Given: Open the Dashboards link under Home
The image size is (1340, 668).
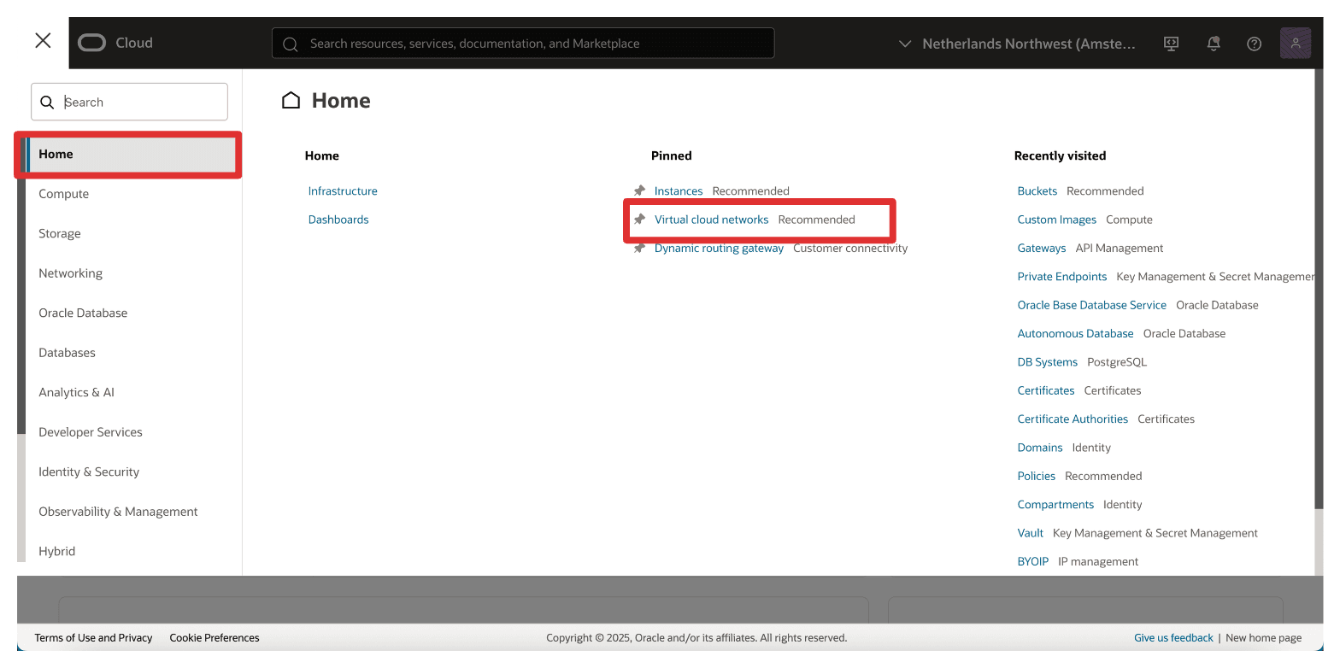Looking at the screenshot, I should pos(338,220).
